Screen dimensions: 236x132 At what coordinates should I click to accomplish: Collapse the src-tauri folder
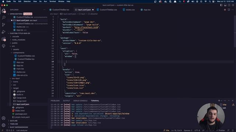16,78
